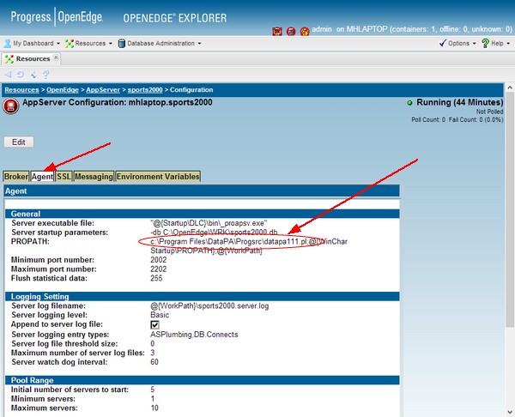Select the Resources page tab
The height and width of the screenshot is (417, 515).
point(29,58)
